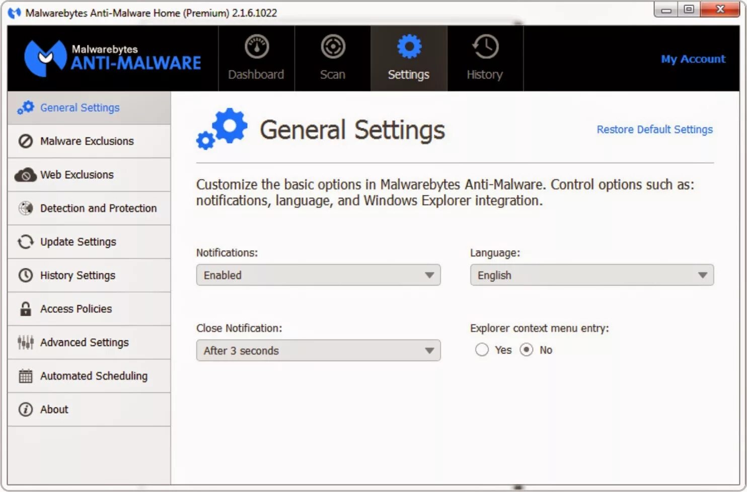The height and width of the screenshot is (492, 747).
Task: Open Advanced Settings section
Action: 89,342
